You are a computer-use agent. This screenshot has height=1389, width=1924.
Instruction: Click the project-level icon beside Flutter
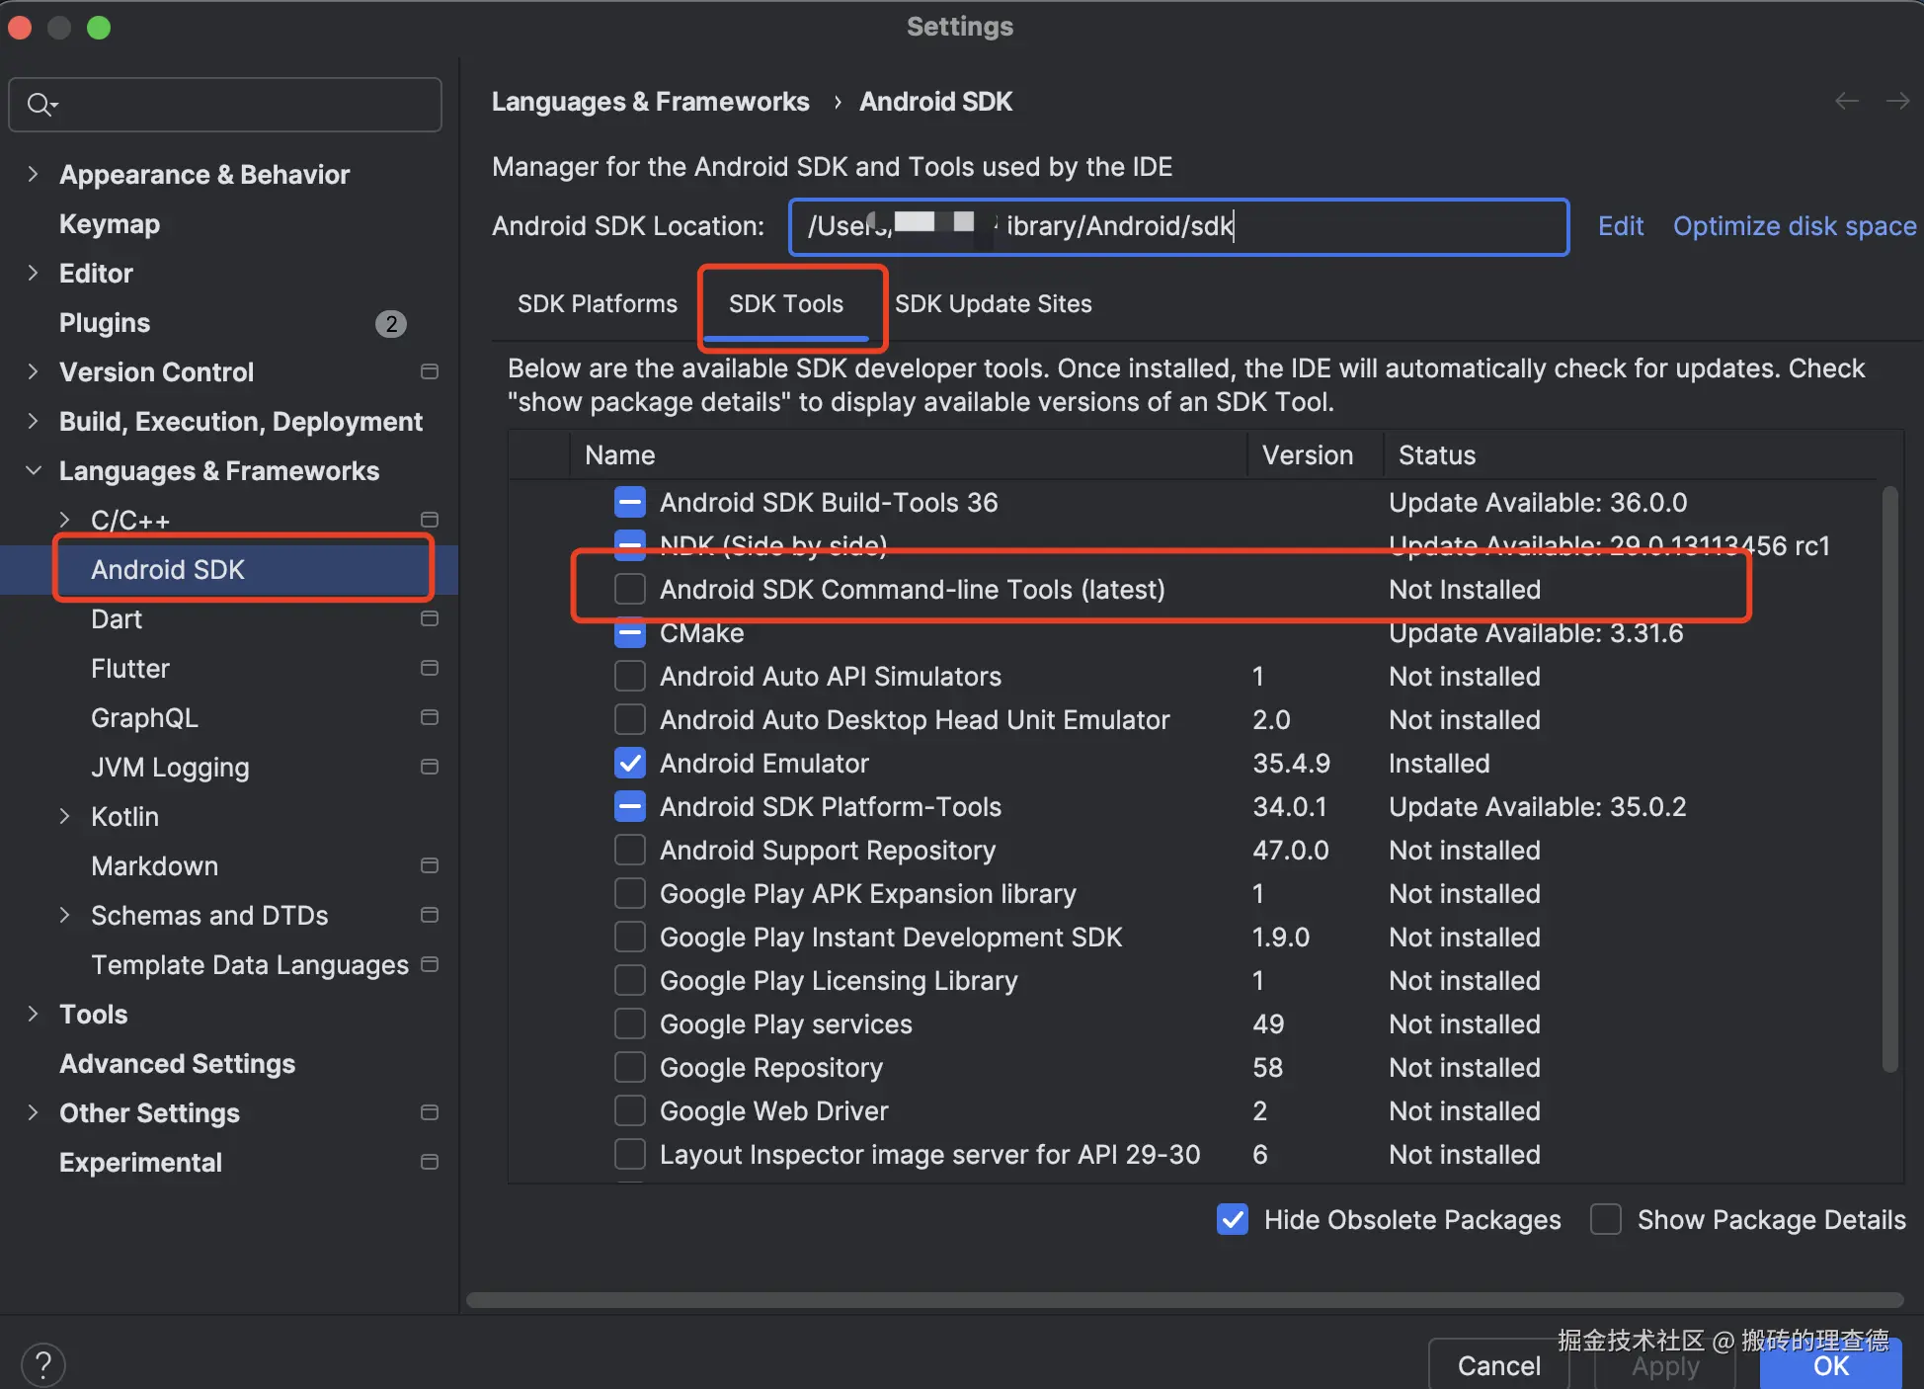[x=430, y=668]
